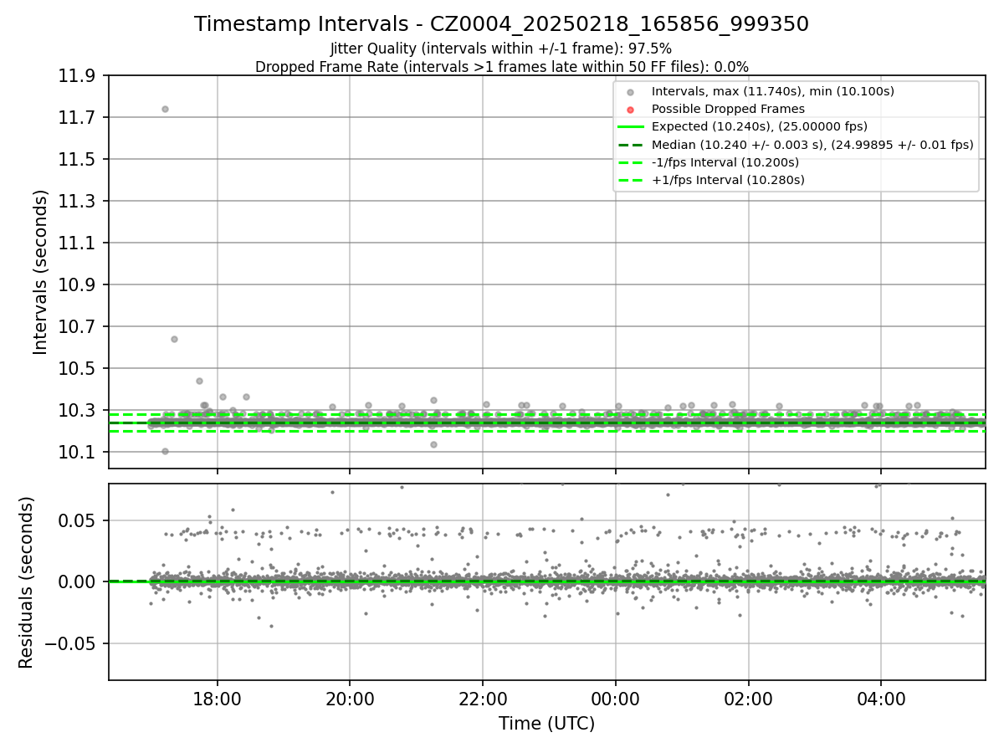Image resolution: width=1004 pixels, height=753 pixels.
Task: Click the x-axis tick label 20:00
Action: (x=350, y=699)
